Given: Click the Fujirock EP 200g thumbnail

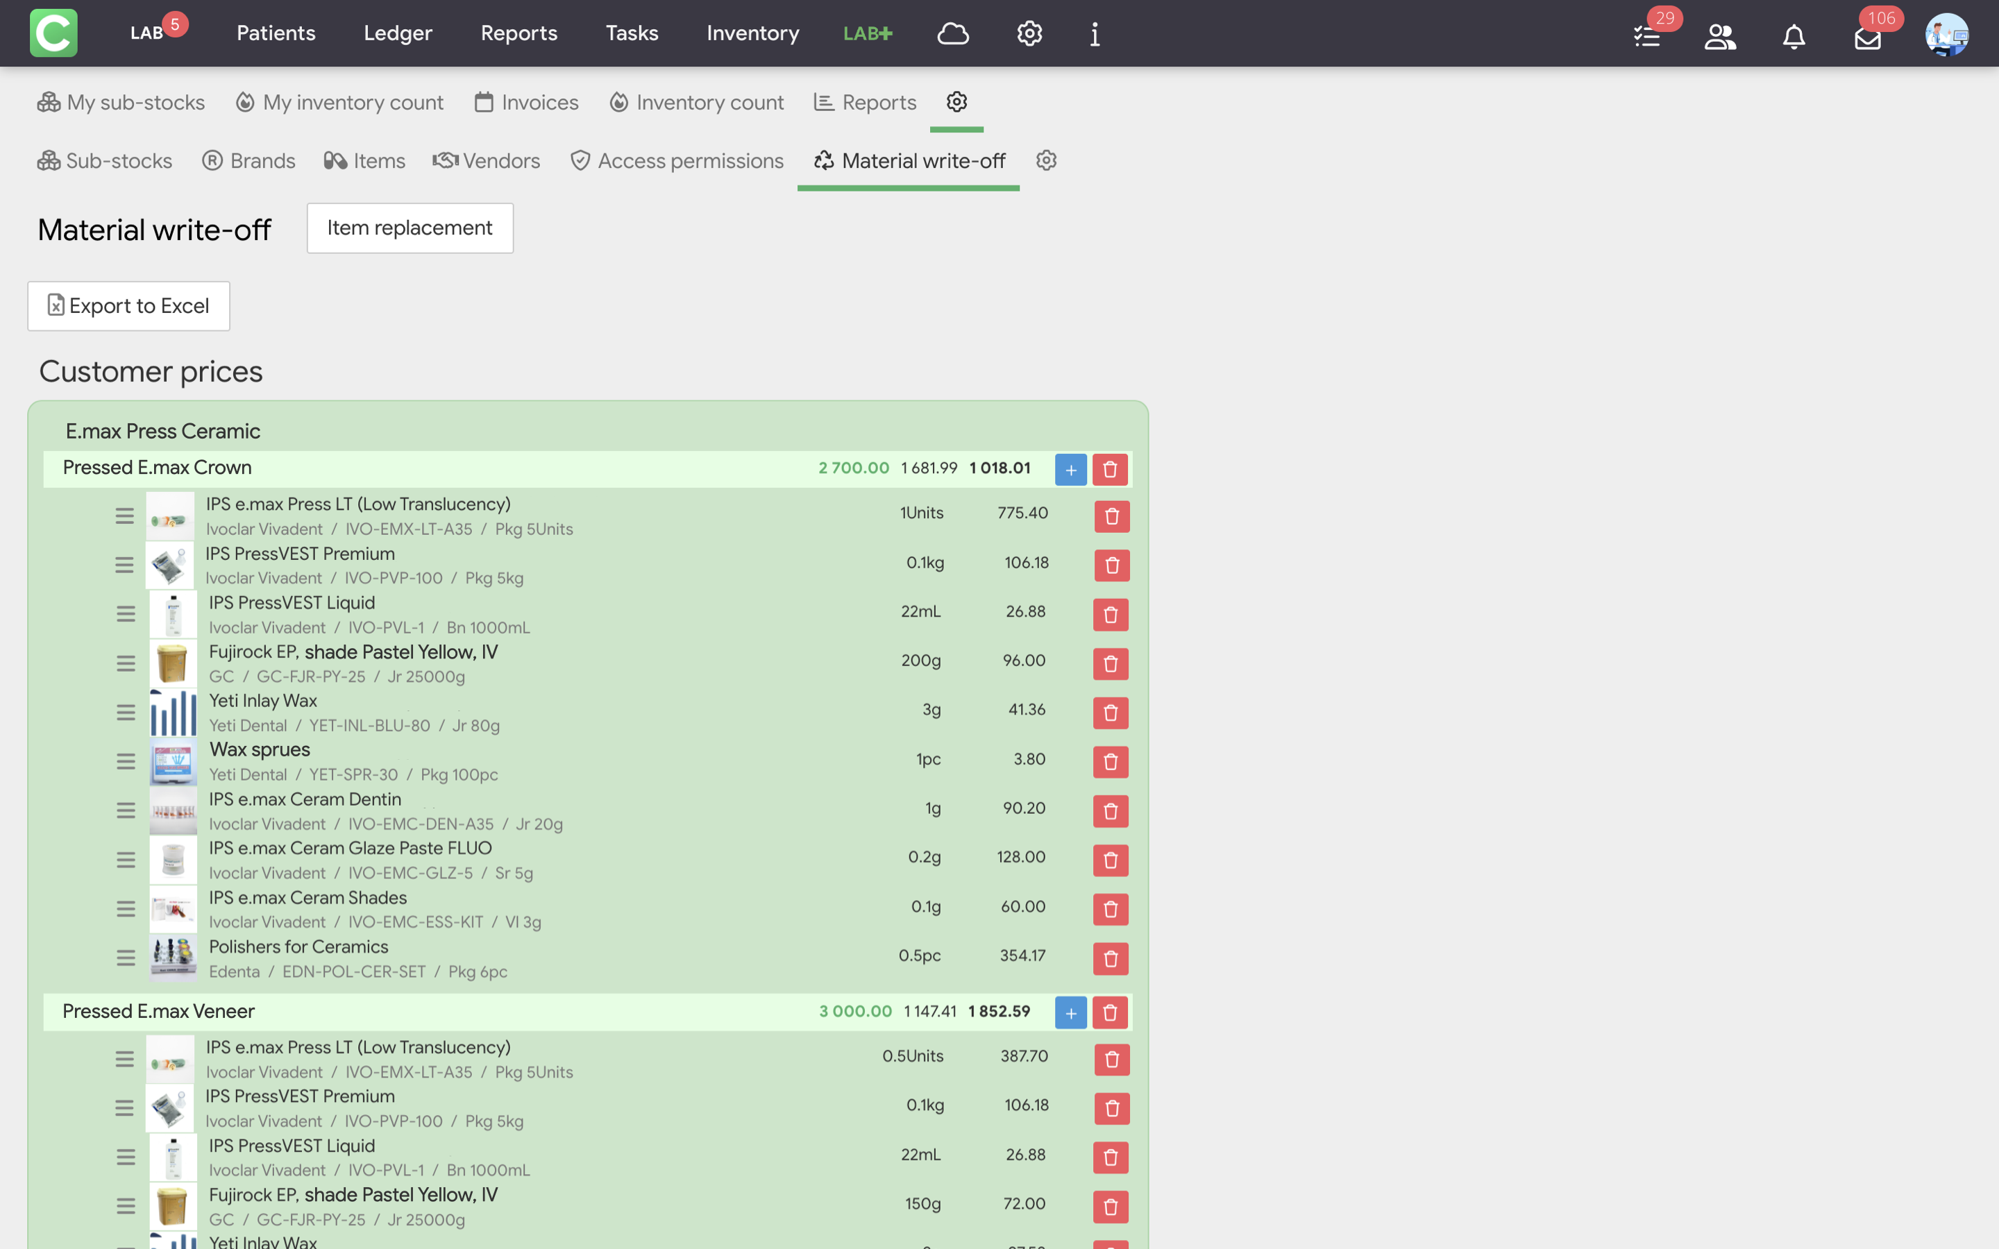Looking at the screenshot, I should click(173, 663).
